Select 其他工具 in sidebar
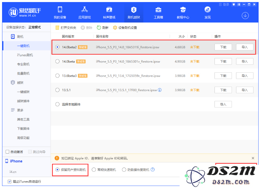The image size is (261, 188). point(23,119)
